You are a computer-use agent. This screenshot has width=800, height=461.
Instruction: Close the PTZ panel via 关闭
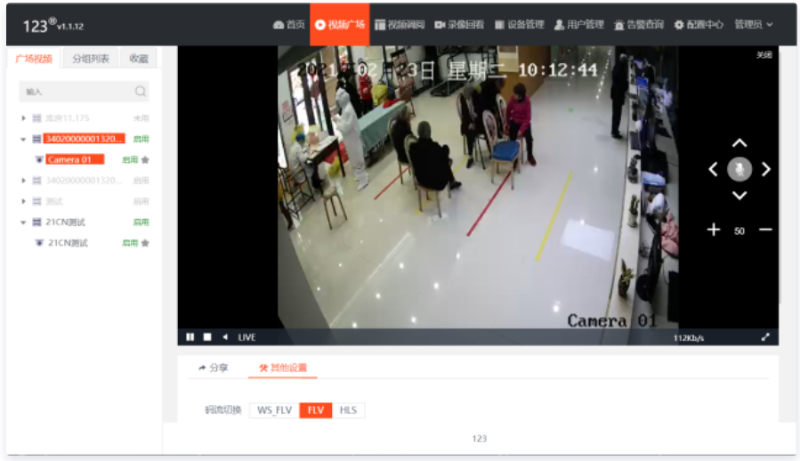pyautogui.click(x=764, y=55)
